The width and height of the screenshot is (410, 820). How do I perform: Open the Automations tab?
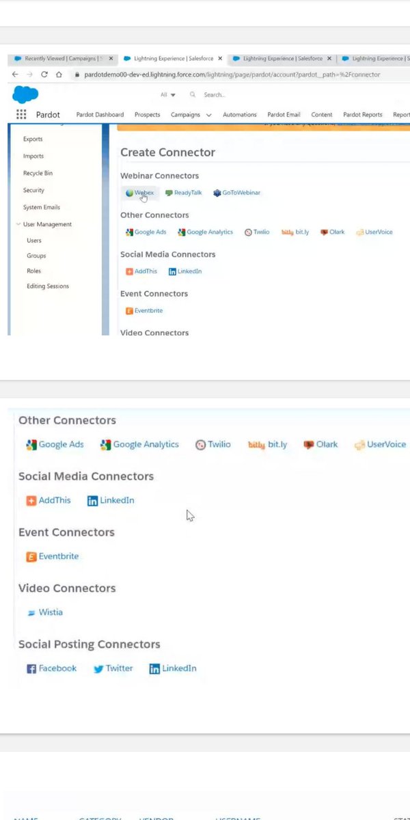tap(240, 115)
